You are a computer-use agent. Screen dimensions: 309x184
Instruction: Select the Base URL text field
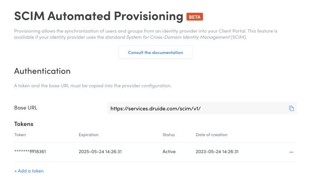[x=202, y=108]
